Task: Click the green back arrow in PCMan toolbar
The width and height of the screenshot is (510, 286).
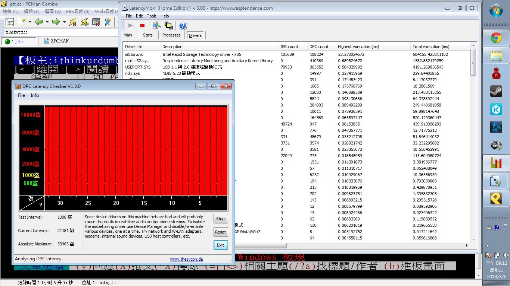Action: [39, 22]
